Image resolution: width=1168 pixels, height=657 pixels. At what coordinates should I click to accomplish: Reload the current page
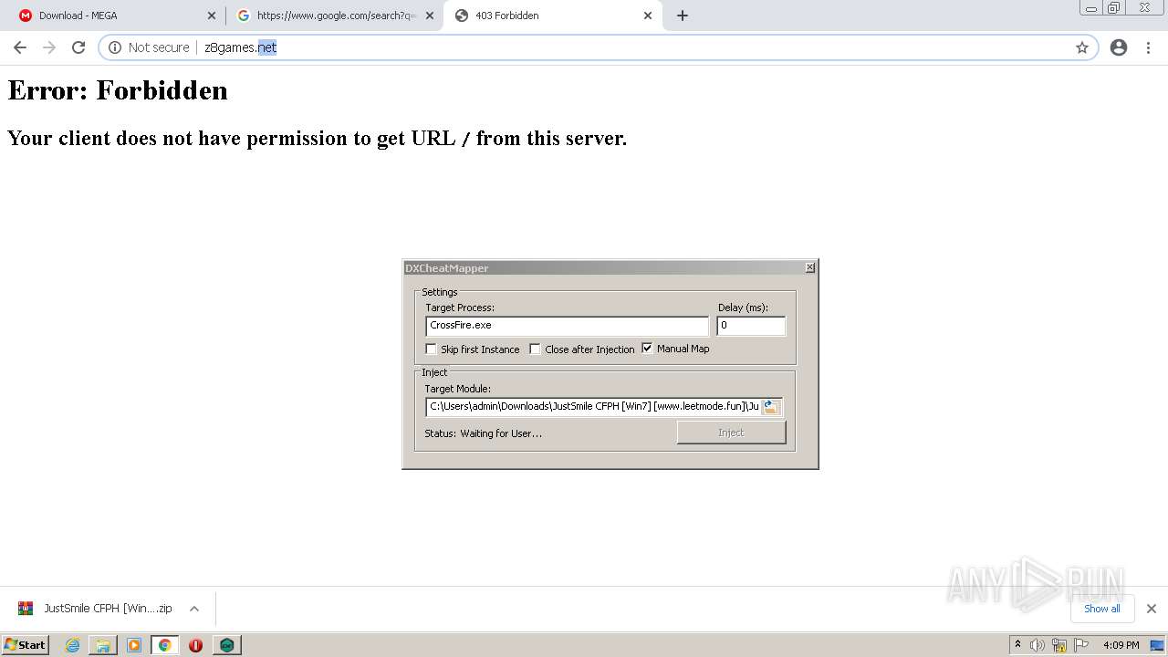point(78,47)
